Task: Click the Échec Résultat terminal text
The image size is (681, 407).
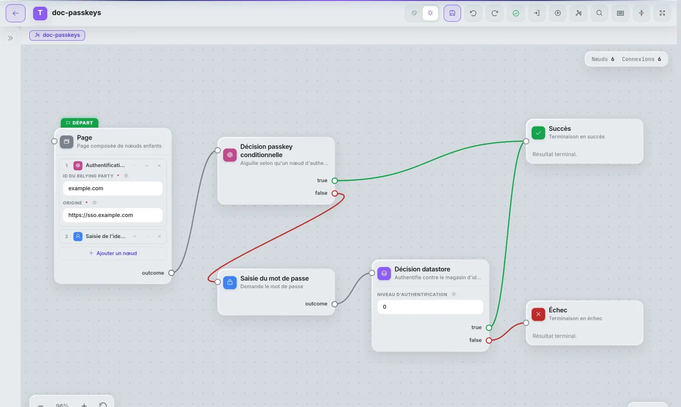Action: pyautogui.click(x=555, y=336)
